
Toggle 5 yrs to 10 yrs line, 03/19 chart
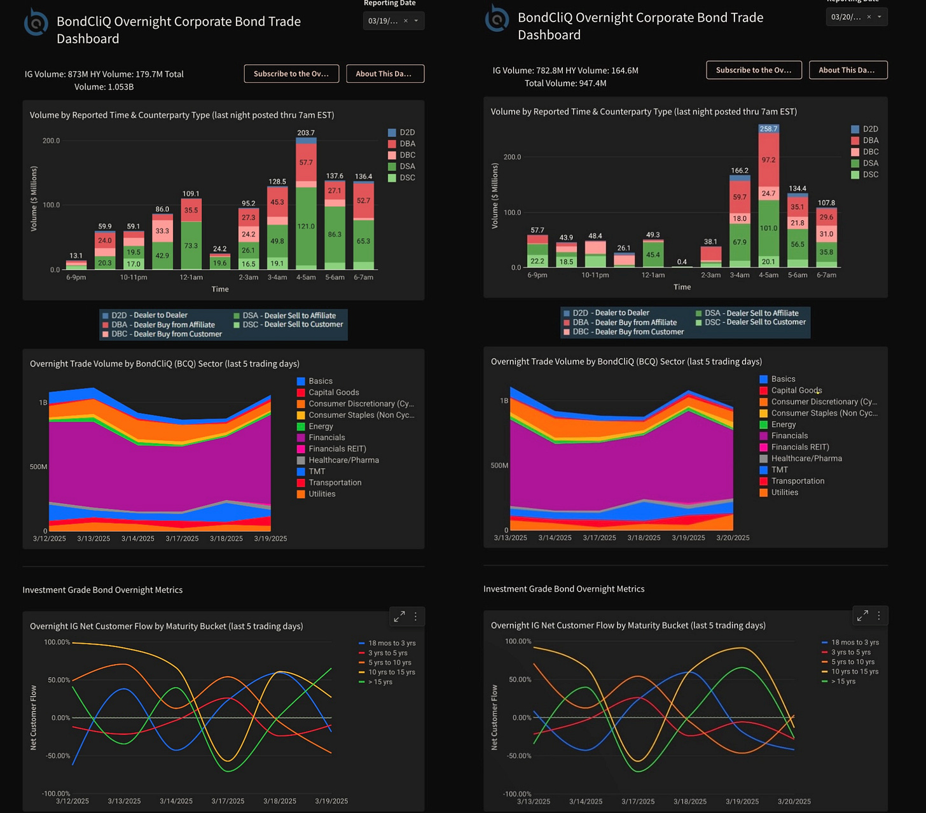click(x=385, y=662)
